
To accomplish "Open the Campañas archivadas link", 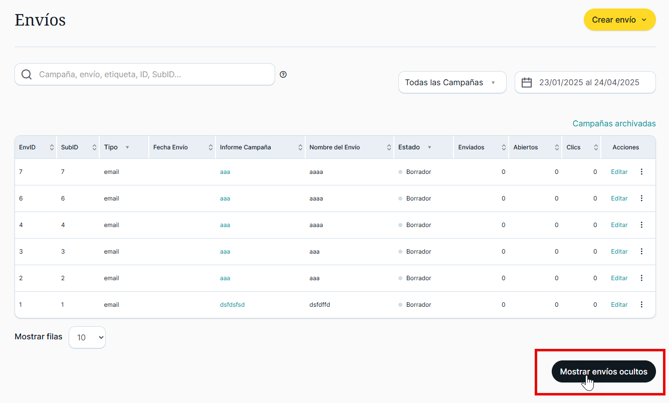I will 614,123.
